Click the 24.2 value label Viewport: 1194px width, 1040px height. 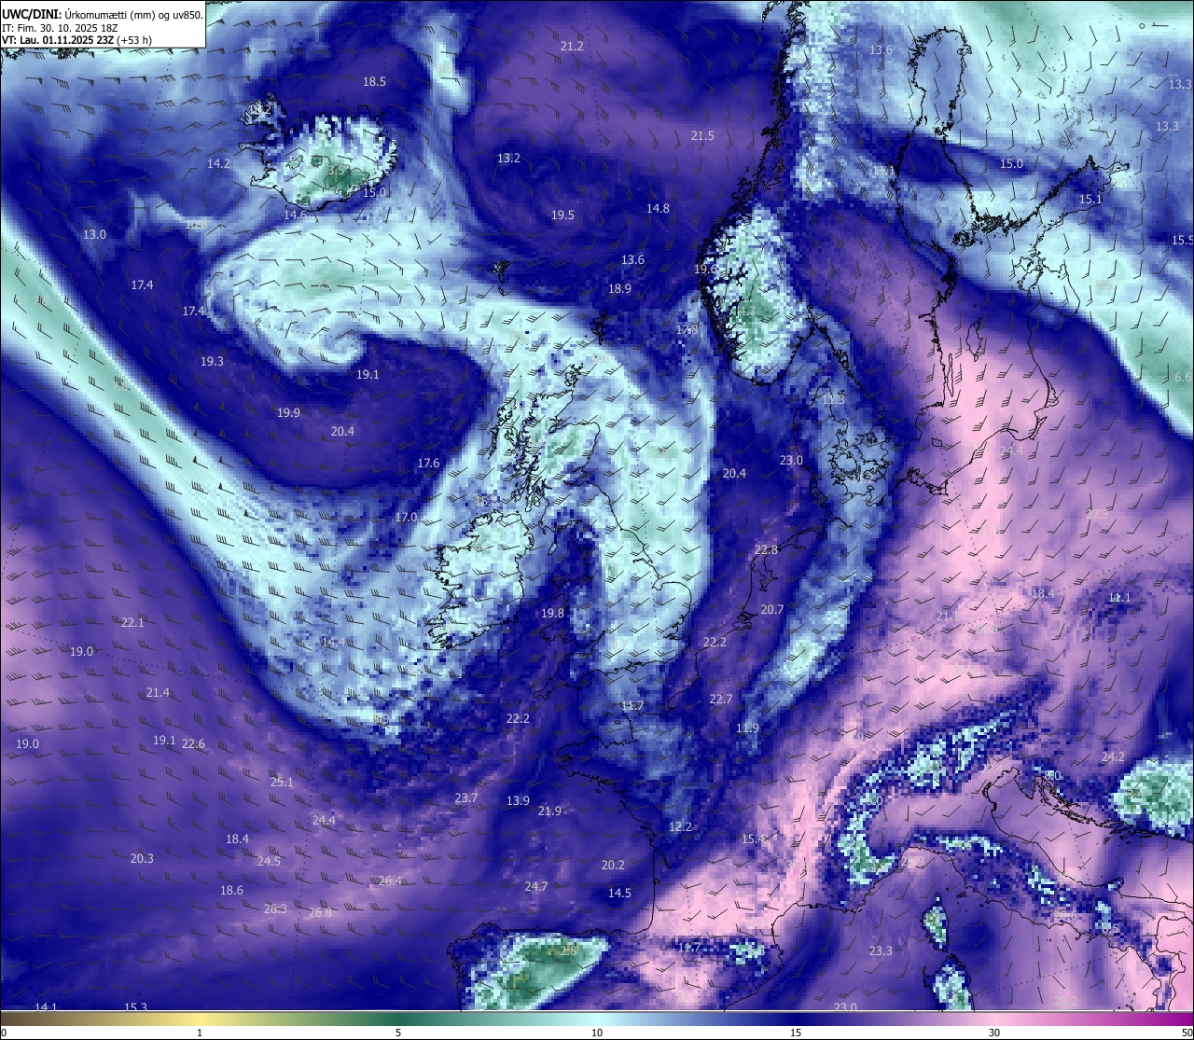pyautogui.click(x=1113, y=757)
